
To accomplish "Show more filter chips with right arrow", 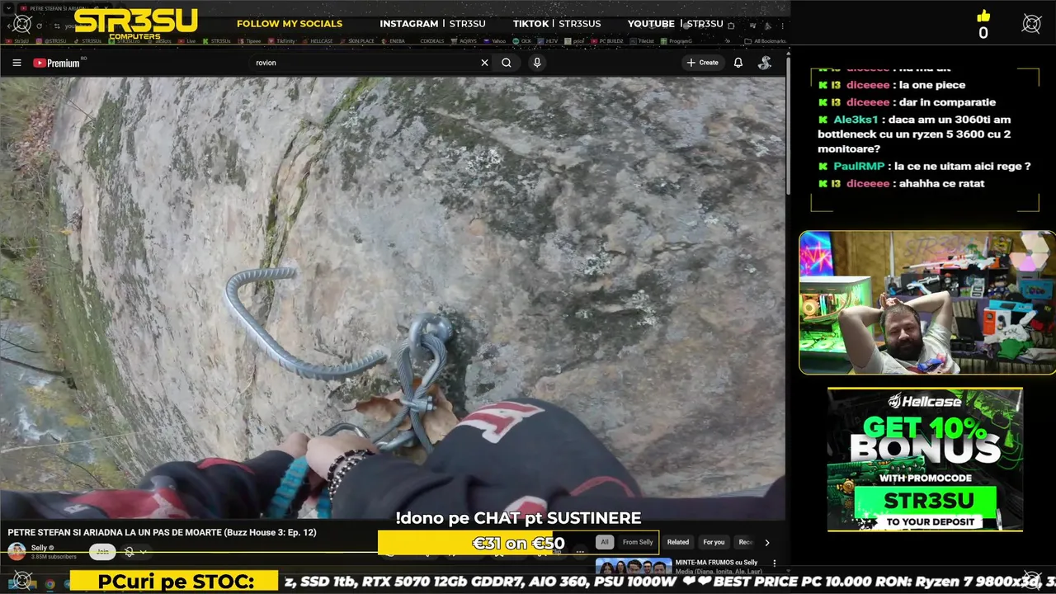I will [x=767, y=542].
